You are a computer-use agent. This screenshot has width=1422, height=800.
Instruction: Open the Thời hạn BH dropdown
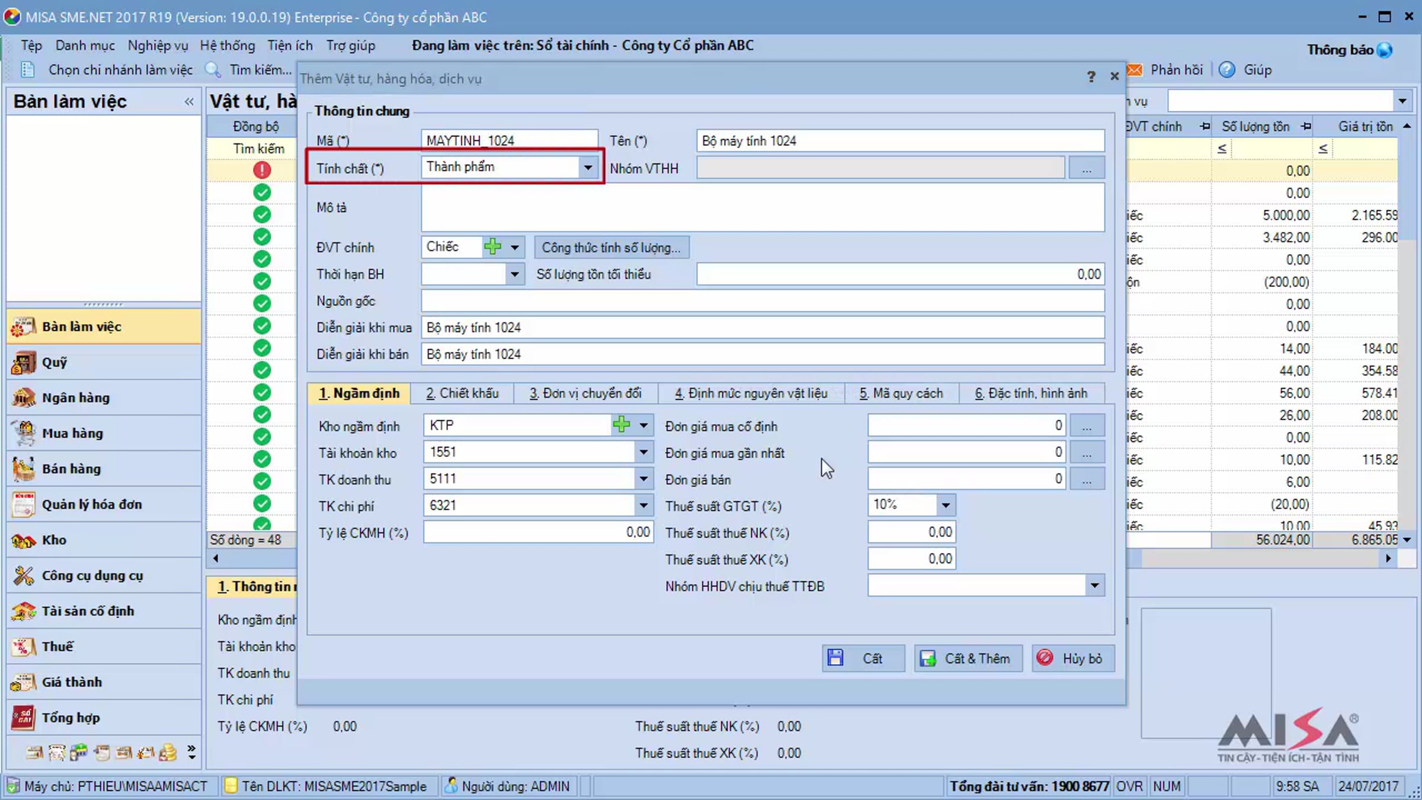click(x=515, y=274)
